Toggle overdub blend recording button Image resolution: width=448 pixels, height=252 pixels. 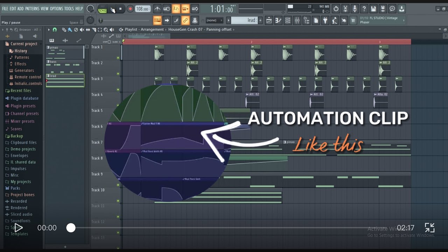[185, 9]
